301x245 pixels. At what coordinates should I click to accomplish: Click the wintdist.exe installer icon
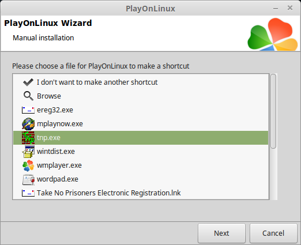pyautogui.click(x=28, y=152)
